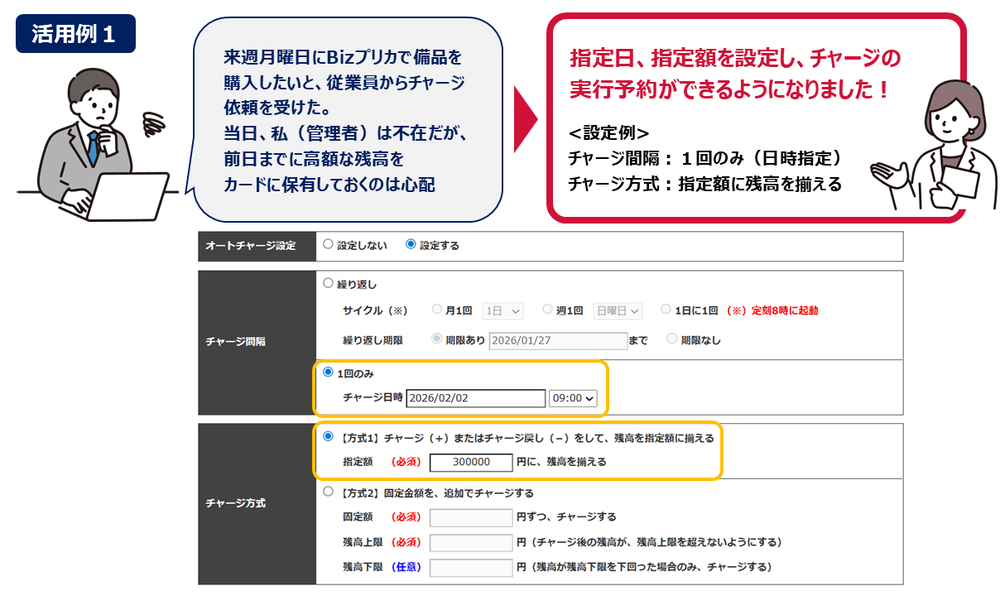Select the 設定する auto-charge radio button
The width and height of the screenshot is (1005, 596).
click(411, 245)
